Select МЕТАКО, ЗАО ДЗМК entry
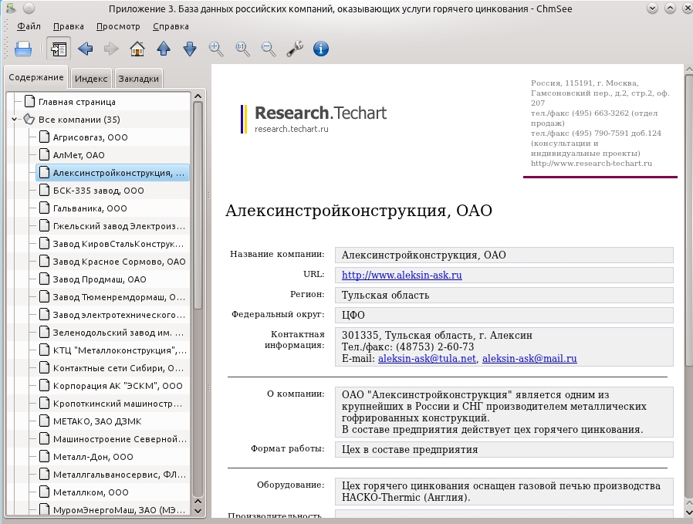 pyautogui.click(x=97, y=421)
